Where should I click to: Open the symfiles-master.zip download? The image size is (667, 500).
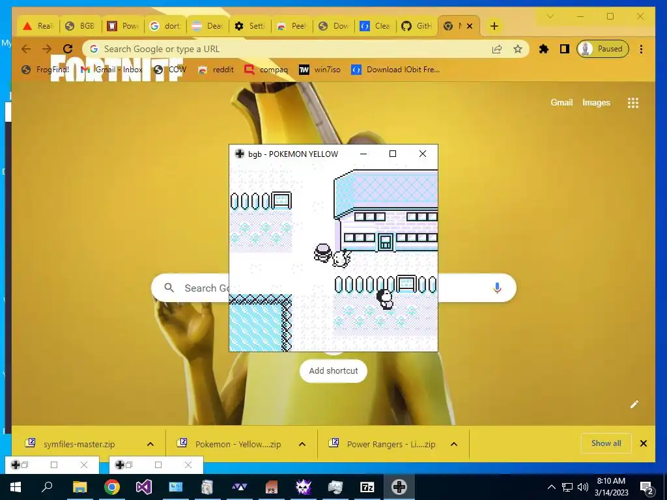pos(79,444)
